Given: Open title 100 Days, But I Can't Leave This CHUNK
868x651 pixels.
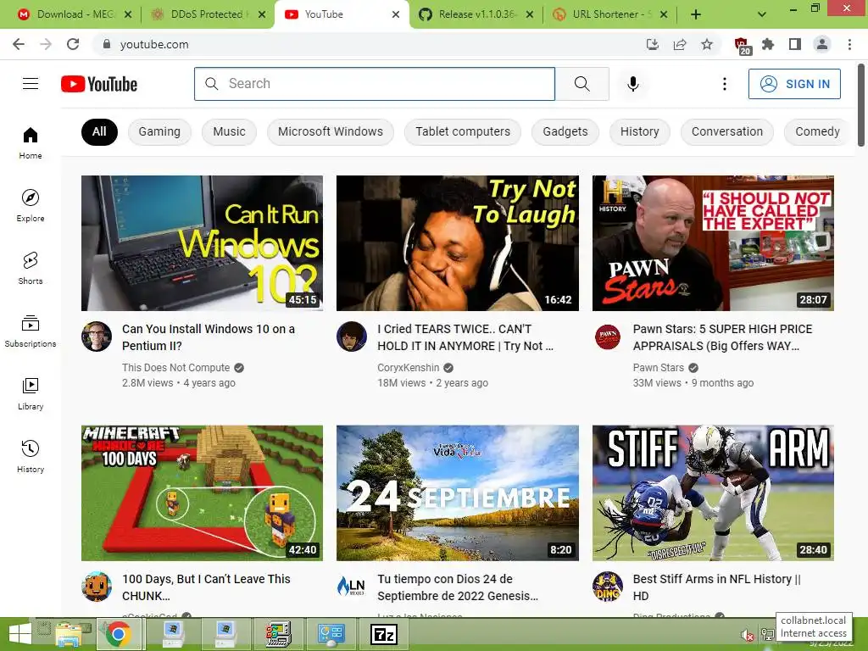Looking at the screenshot, I should pos(206,587).
